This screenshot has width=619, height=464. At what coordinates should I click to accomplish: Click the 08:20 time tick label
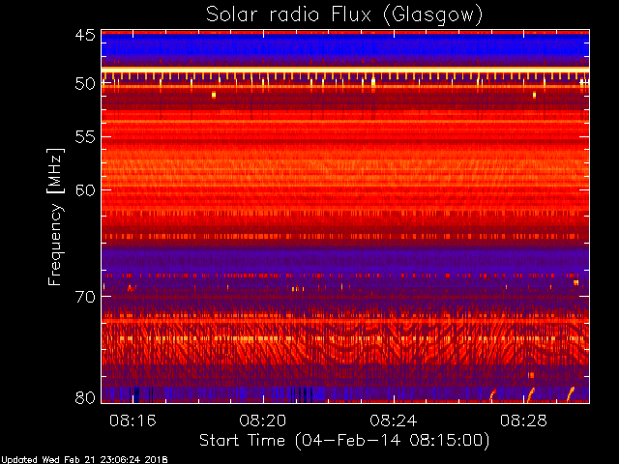[263, 420]
